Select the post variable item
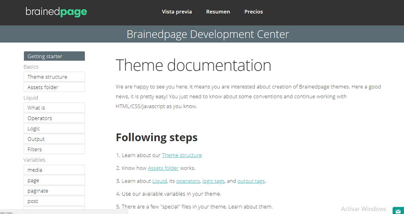 click(54, 201)
